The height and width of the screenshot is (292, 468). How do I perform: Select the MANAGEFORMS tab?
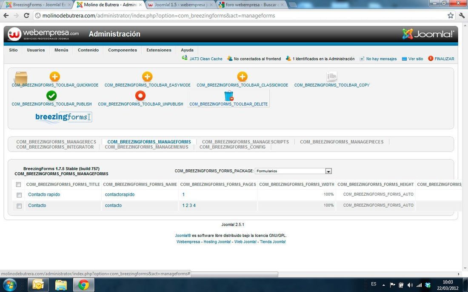click(x=149, y=142)
